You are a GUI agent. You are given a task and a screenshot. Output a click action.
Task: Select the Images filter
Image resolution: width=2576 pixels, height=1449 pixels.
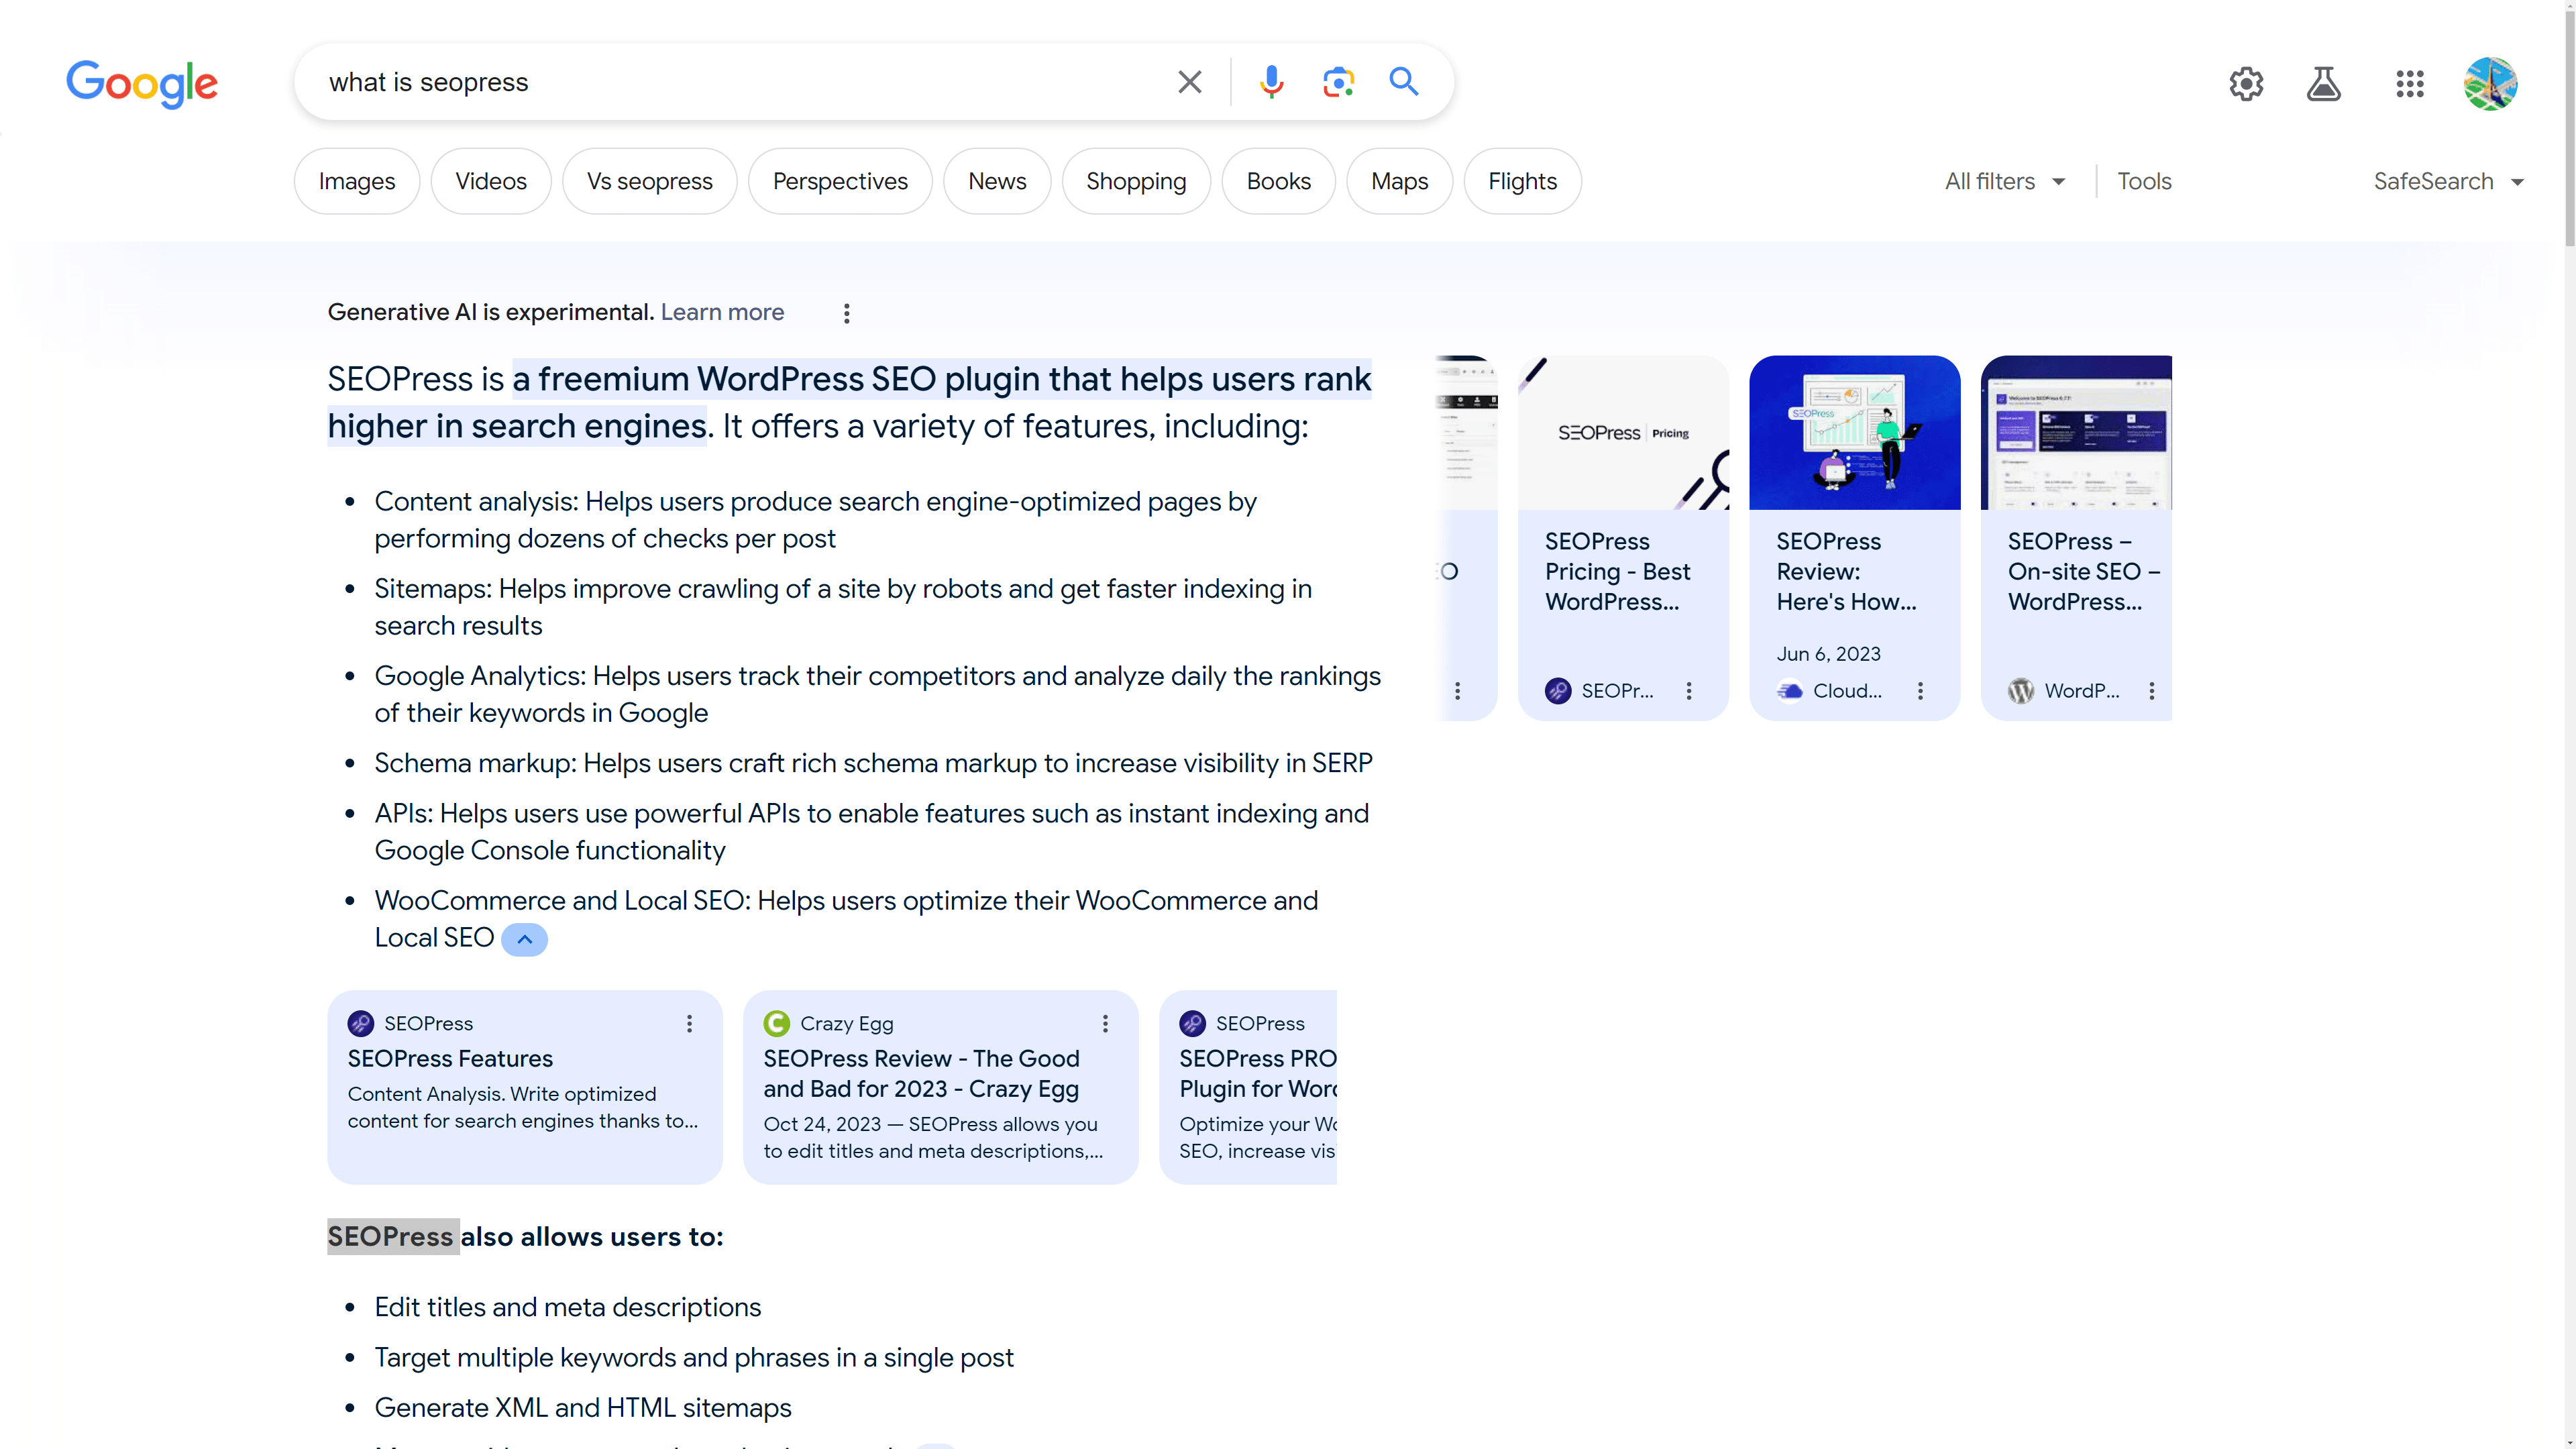pyautogui.click(x=357, y=181)
